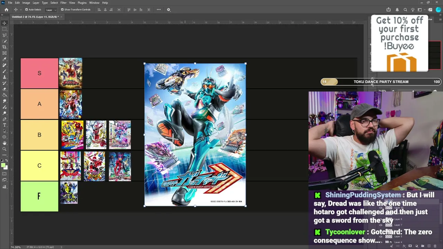
Task: Select the Pen tool
Action: (4, 119)
